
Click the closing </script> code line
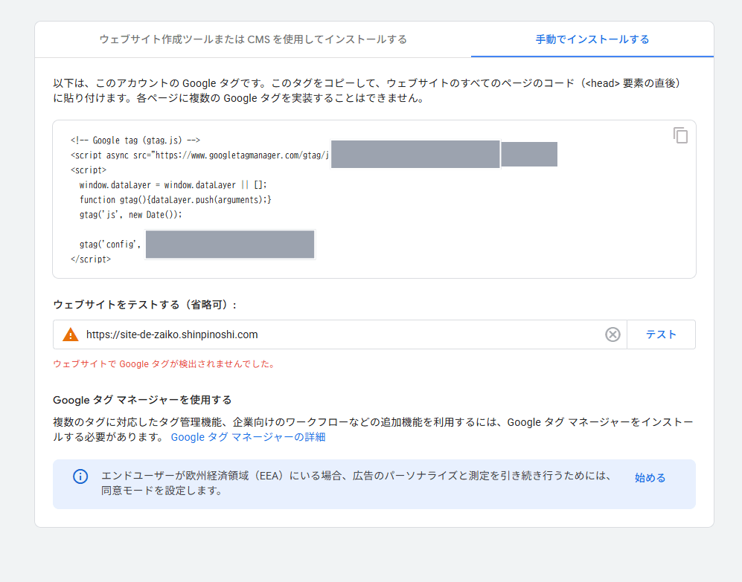coord(91,259)
